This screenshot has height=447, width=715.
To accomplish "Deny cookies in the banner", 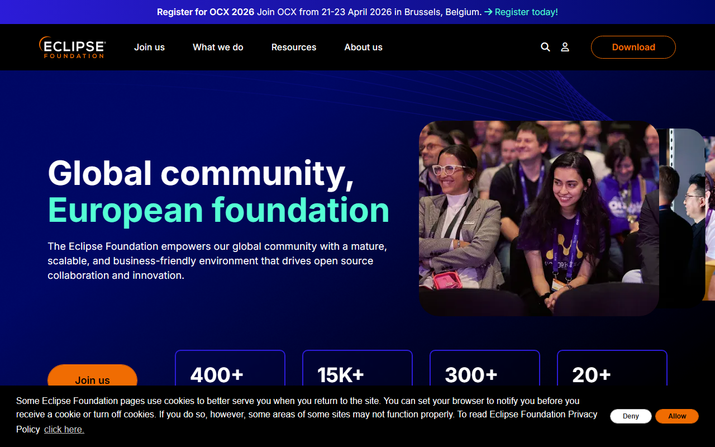I will tap(631, 416).
